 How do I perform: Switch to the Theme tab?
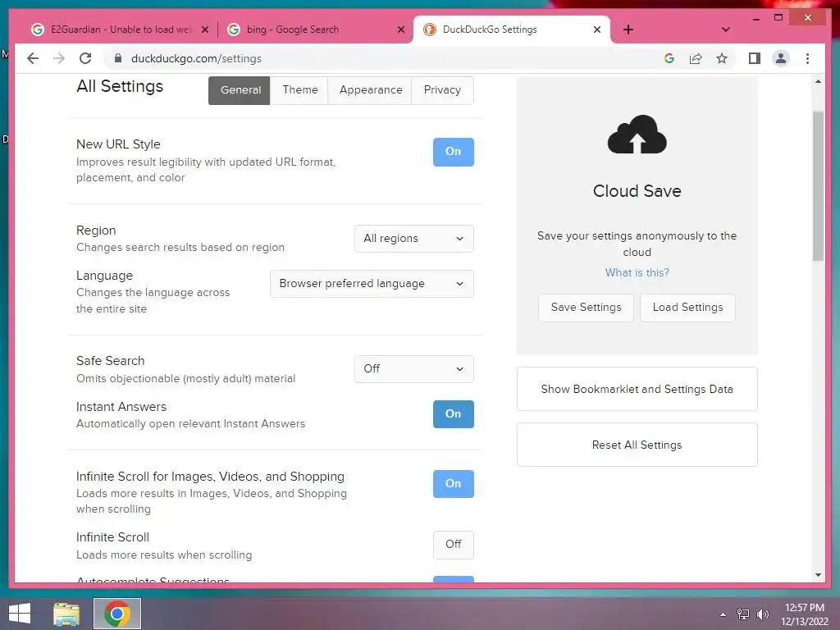click(x=299, y=90)
